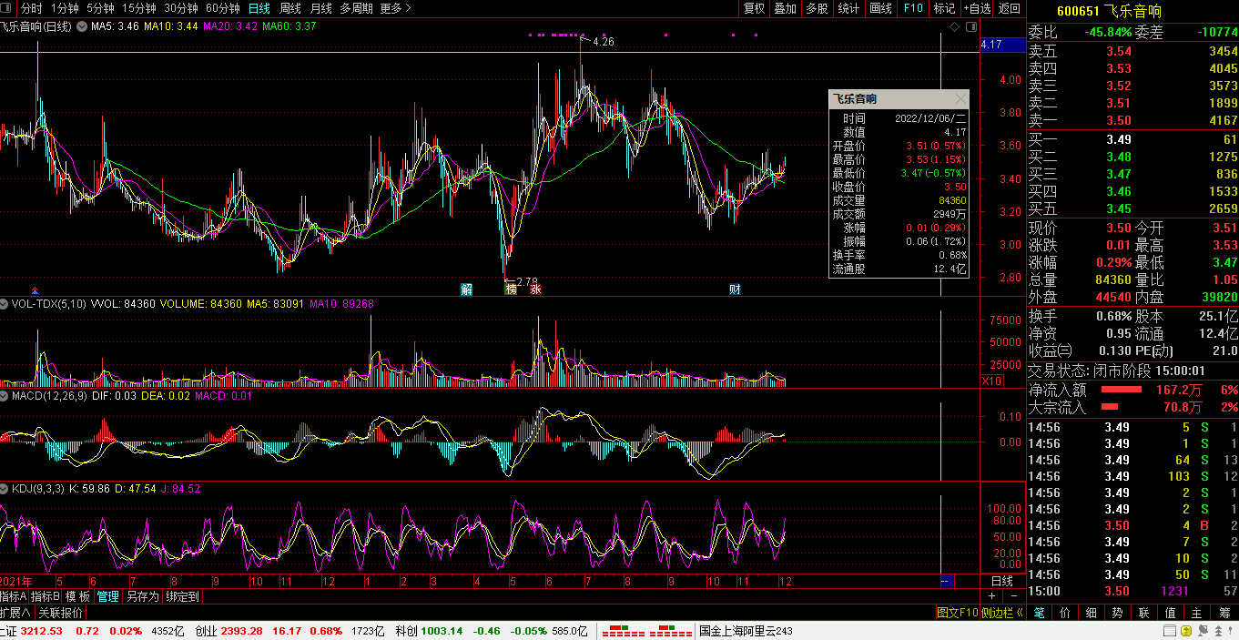
Task: Select the 60分钟 timeframe tab
Action: (223, 8)
